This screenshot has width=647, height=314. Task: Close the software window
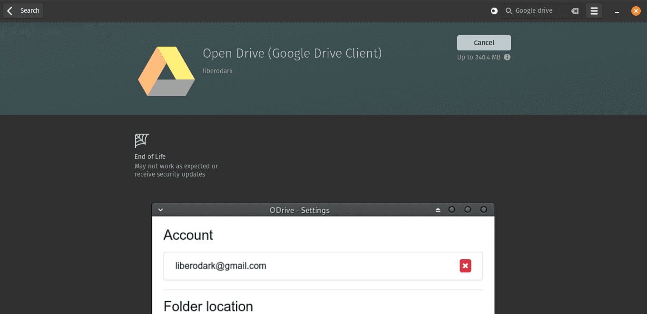click(x=636, y=11)
